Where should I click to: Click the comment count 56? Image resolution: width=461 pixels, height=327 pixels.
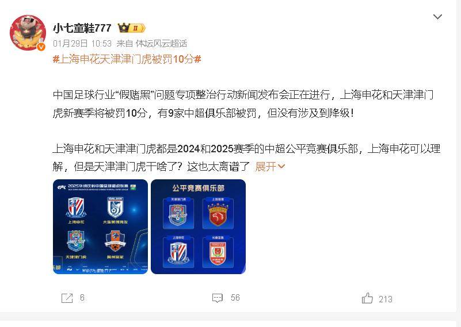point(235,298)
